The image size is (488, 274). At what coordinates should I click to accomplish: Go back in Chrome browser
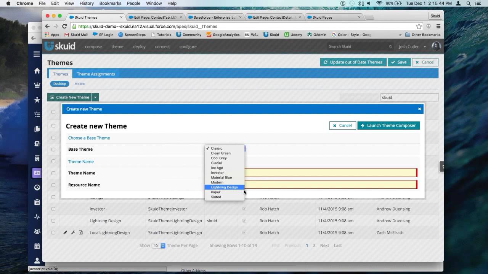tap(47, 26)
